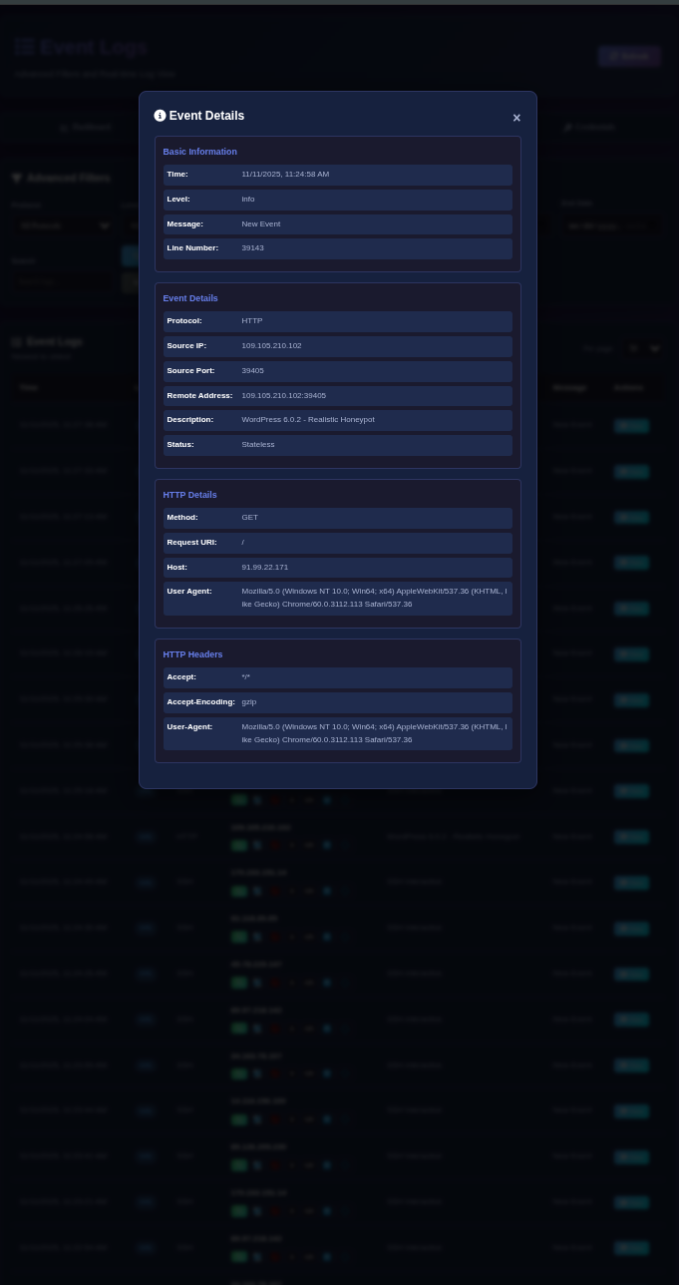Switch to the Dashboard tab

click(85, 128)
